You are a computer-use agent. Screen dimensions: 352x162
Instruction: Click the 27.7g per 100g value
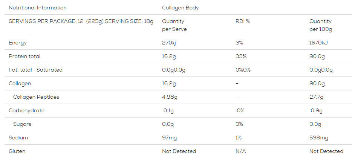(316, 97)
